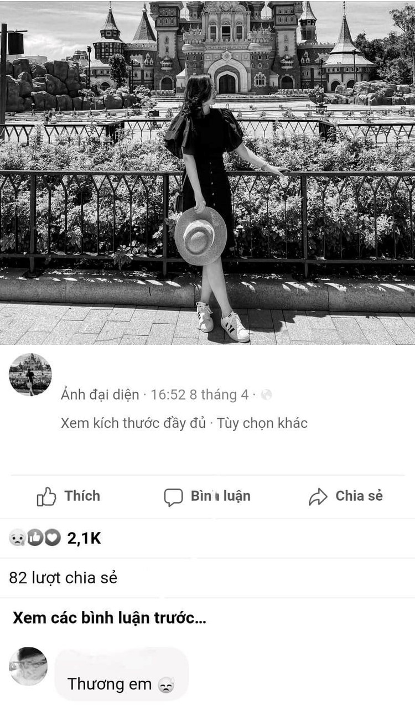This screenshot has height=705, width=415.
Task: Open the 2,1K reactions count
Action: pyautogui.click(x=84, y=538)
